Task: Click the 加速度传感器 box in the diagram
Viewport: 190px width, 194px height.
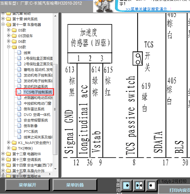Action: 90,44
